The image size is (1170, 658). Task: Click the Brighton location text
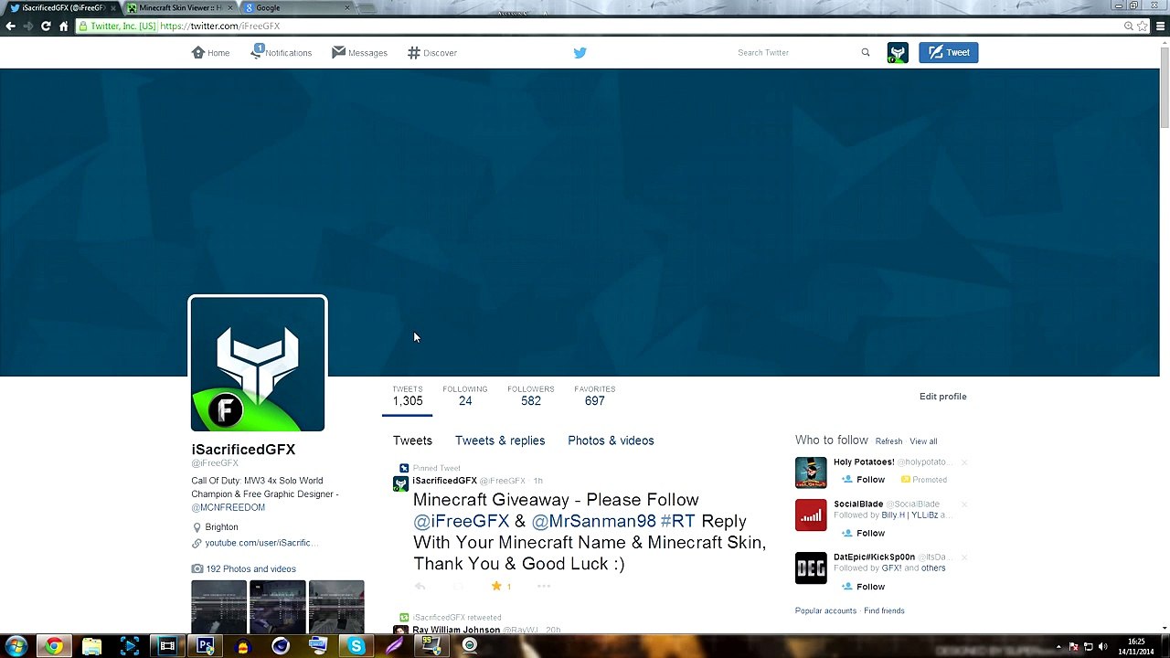[221, 527]
